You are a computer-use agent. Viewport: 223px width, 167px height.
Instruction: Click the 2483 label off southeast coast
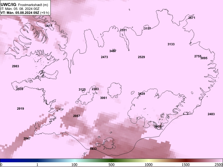pyautogui.click(x=211, y=114)
